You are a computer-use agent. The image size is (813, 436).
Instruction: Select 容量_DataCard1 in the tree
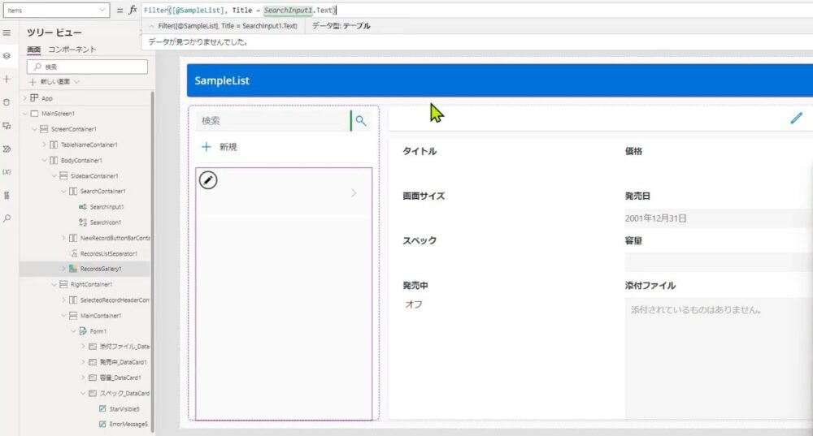point(120,378)
